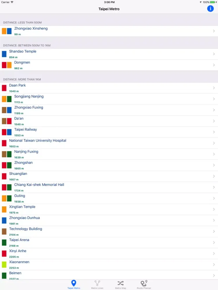Expand the Zhongxiao Xinsheng row chevron

214,31
